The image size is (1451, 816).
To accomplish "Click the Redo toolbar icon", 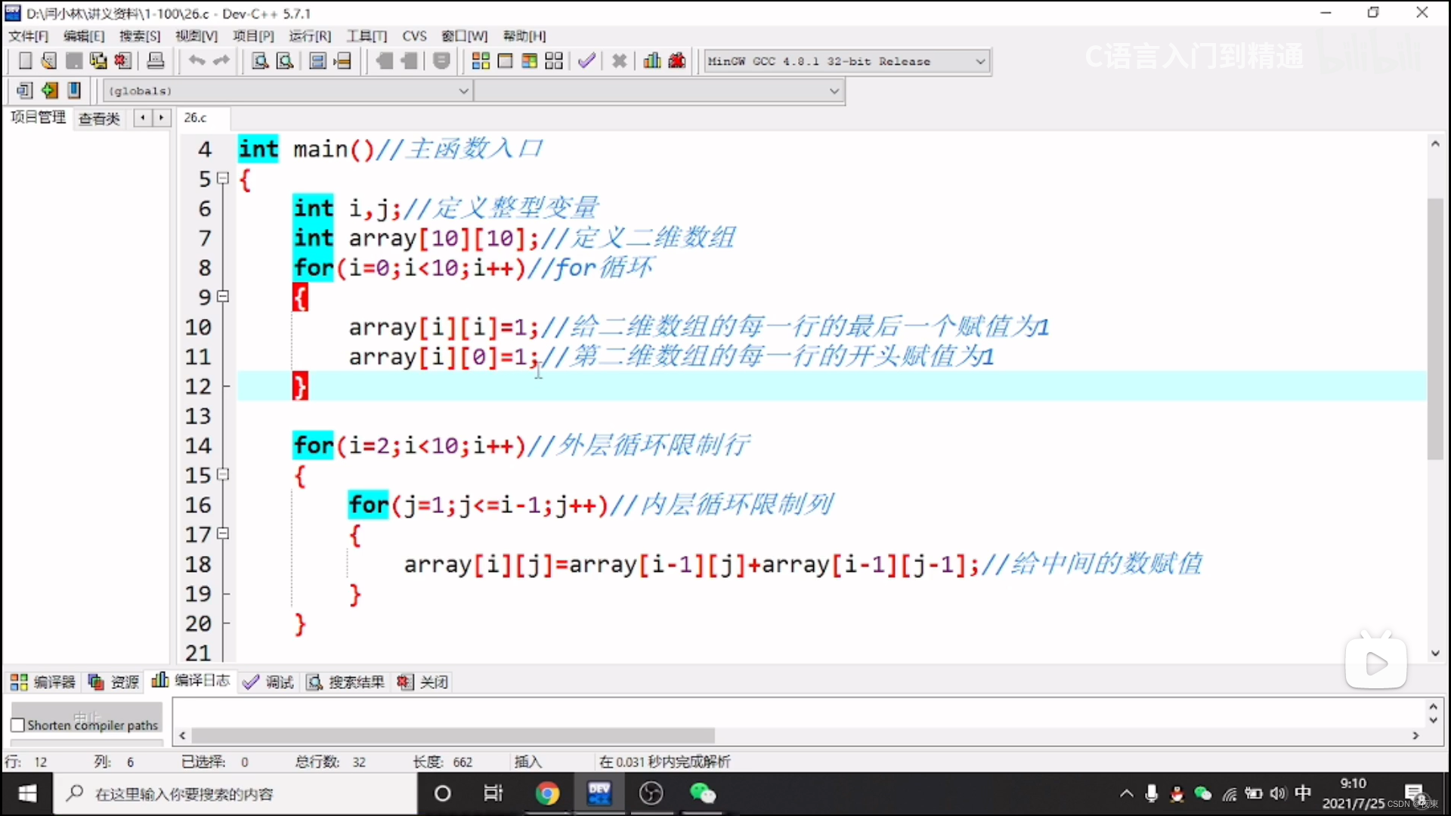I will (x=221, y=60).
